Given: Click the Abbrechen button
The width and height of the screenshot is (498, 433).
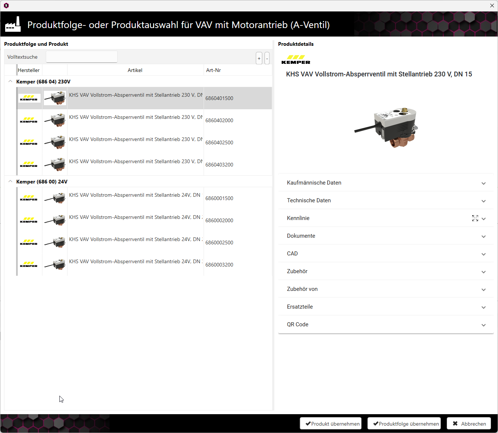Looking at the screenshot, I should (469, 424).
